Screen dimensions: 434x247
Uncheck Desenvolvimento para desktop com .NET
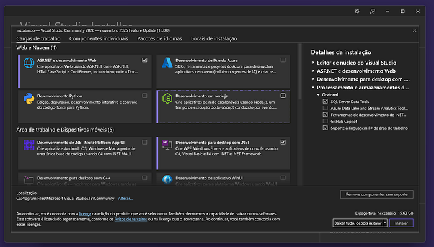click(x=283, y=142)
